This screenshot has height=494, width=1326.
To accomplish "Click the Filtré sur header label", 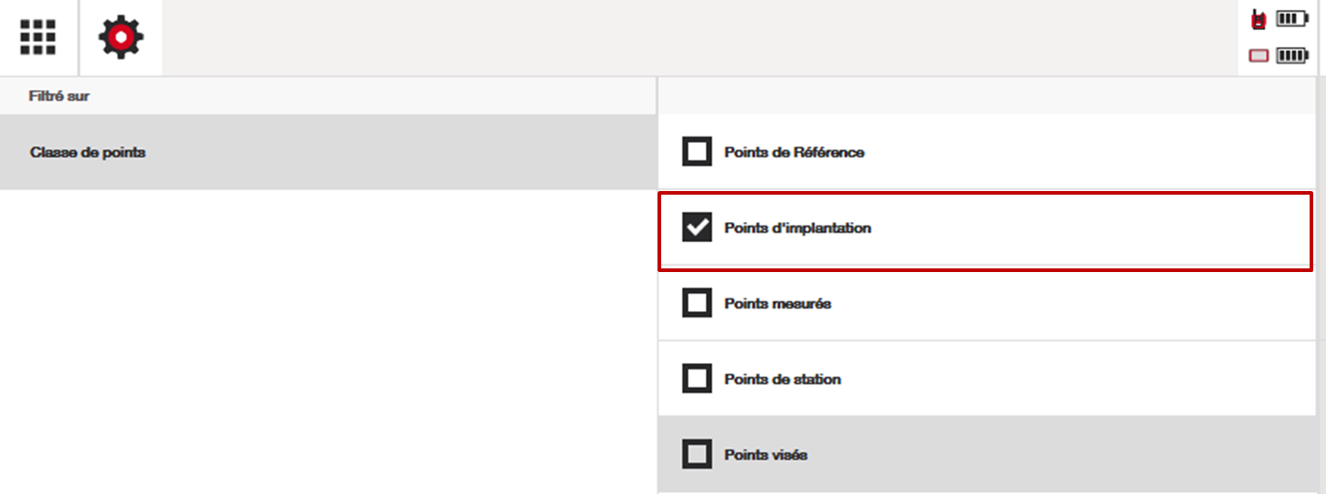I will [59, 96].
